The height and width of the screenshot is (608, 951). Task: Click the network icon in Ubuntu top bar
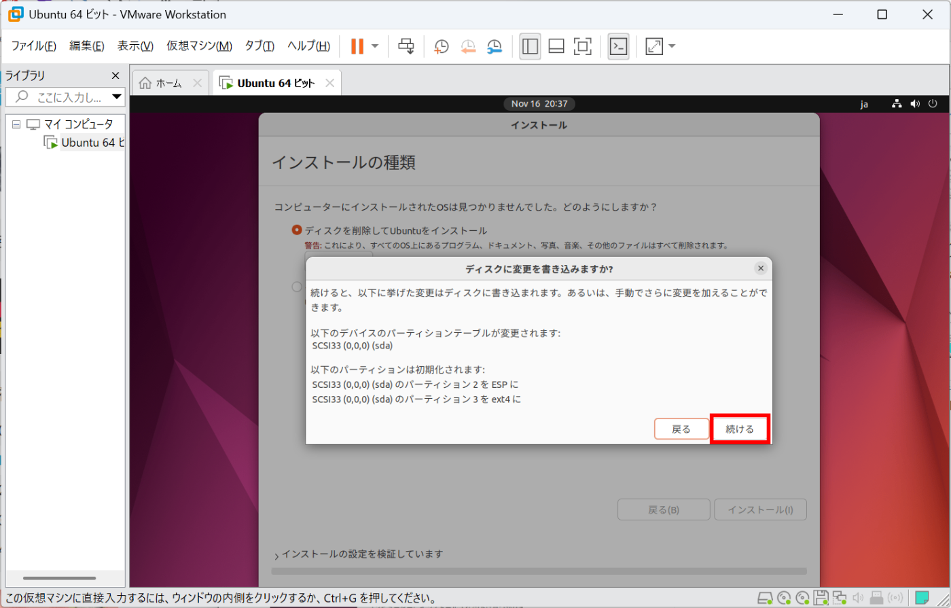coord(897,104)
